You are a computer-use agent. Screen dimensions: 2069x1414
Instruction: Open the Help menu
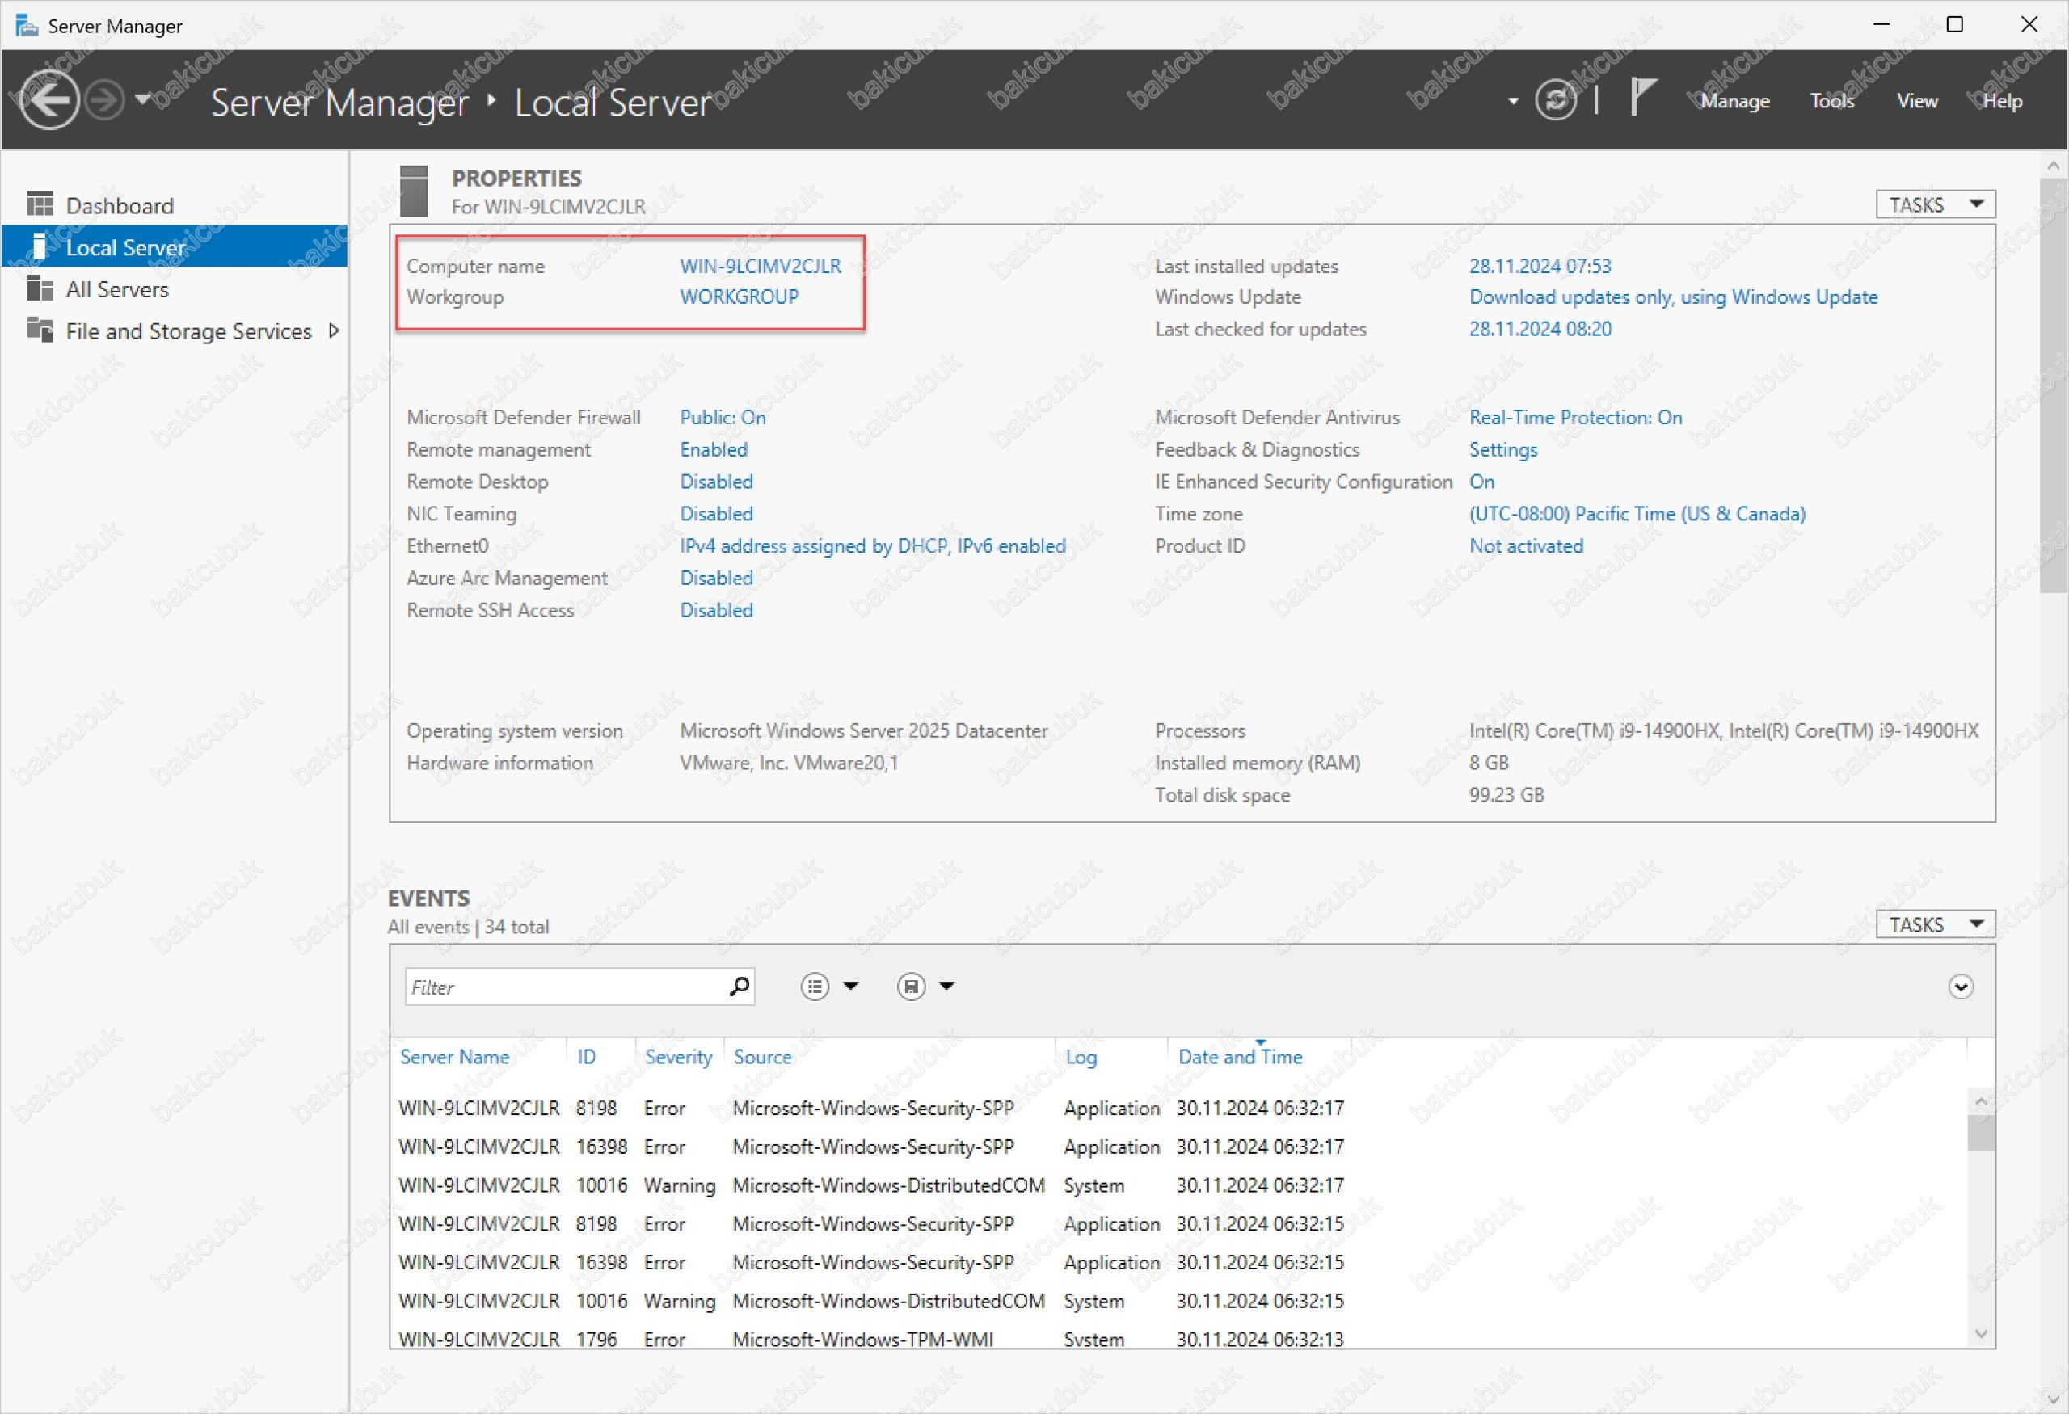[2001, 100]
